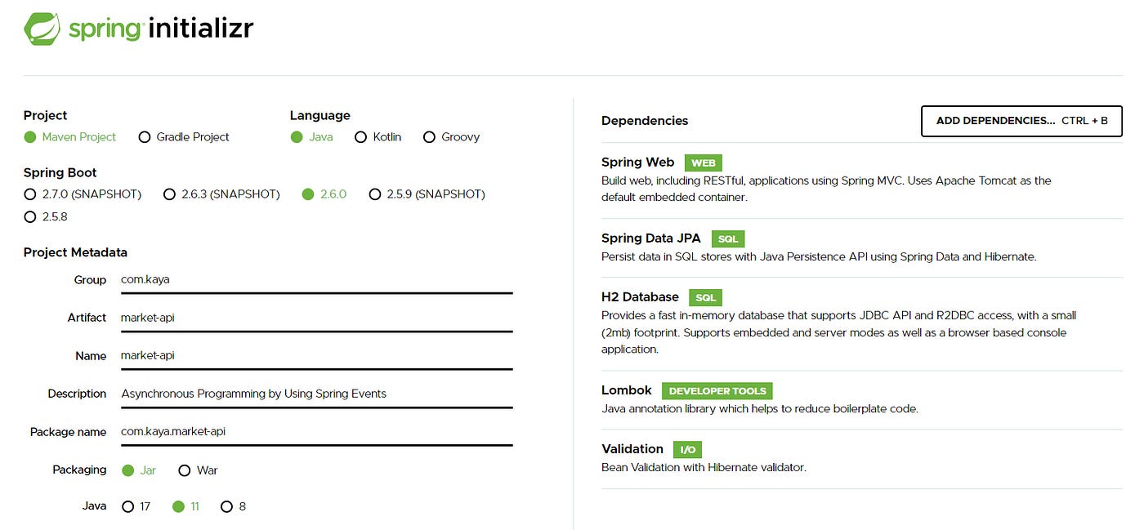
Task: Click the SQL badge next to Spring Data JPA
Action: click(x=727, y=238)
